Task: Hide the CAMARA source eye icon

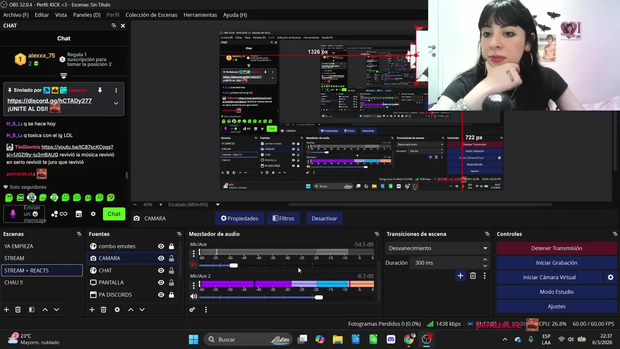Action: click(161, 258)
